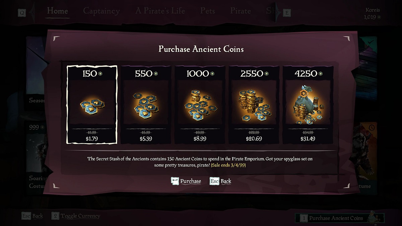Click the coin icon next to 4250
Screen dimensions: 402x226
point(321,74)
